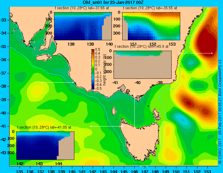Screen dimensions: 223x173
Task: Click the '-42' latitude label on the left axis
Action: [3, 140]
